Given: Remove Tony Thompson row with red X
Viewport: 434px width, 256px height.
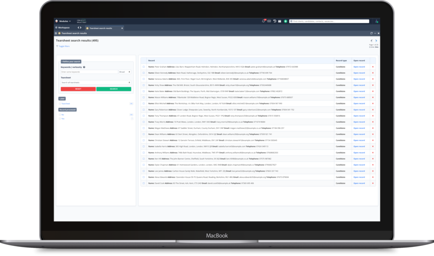Looking at the screenshot, I should tap(373, 116).
